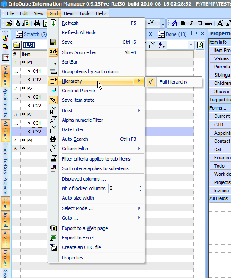Increase Nb of locked columns value
Viewport: 231px width, 278px height.
[x=140, y=187]
